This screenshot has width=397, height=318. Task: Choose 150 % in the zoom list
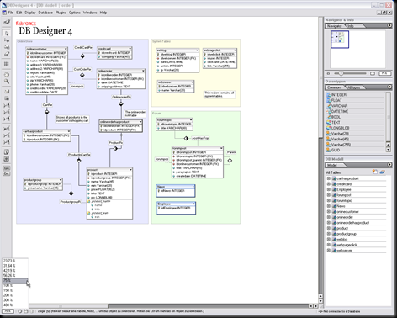tap(15, 290)
